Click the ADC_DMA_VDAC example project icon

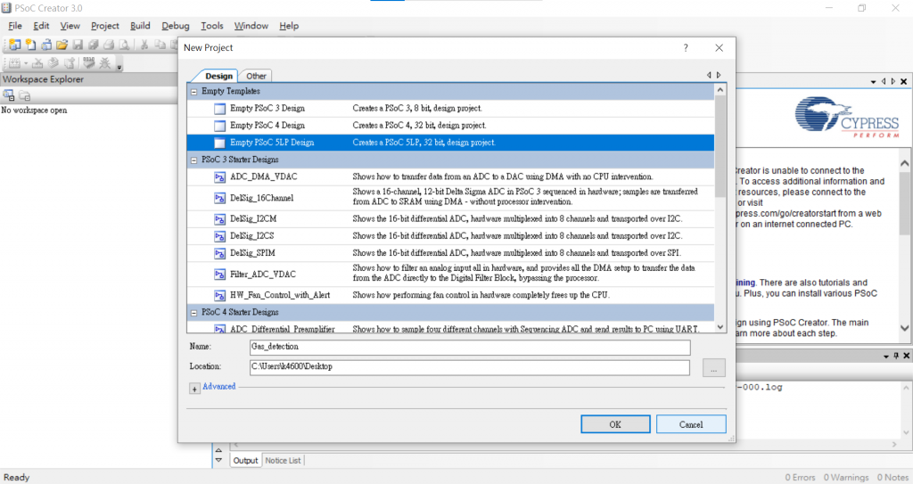tap(219, 177)
